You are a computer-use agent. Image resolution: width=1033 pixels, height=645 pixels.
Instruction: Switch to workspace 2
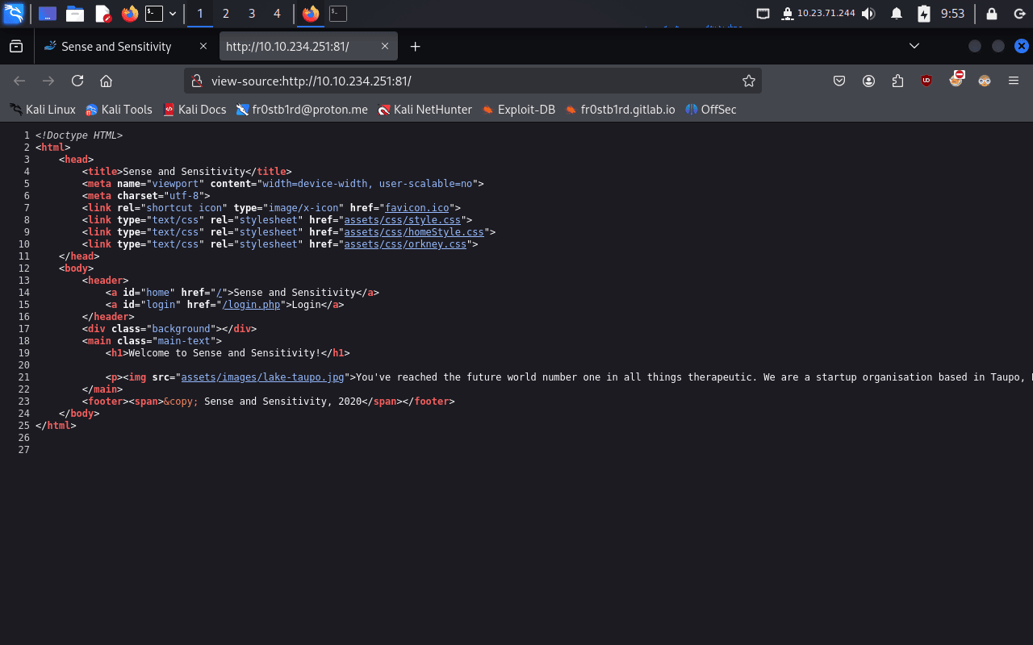click(x=225, y=14)
